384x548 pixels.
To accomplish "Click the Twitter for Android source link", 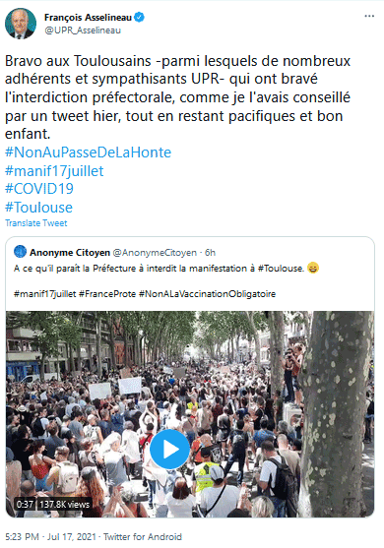I will click(143, 536).
